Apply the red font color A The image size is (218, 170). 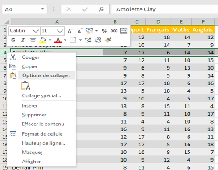click(x=58, y=40)
